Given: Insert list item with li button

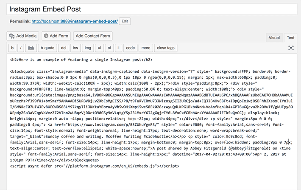Looking at the screenshot, I should coord(118,48).
